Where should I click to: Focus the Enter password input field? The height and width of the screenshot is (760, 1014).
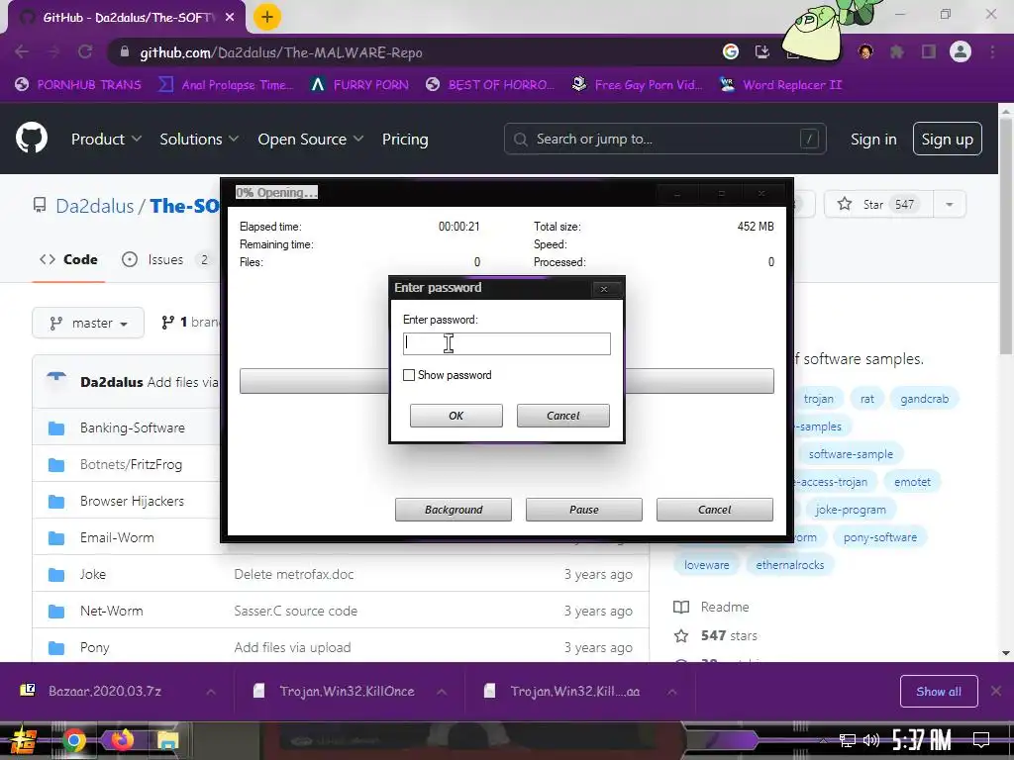pos(506,343)
